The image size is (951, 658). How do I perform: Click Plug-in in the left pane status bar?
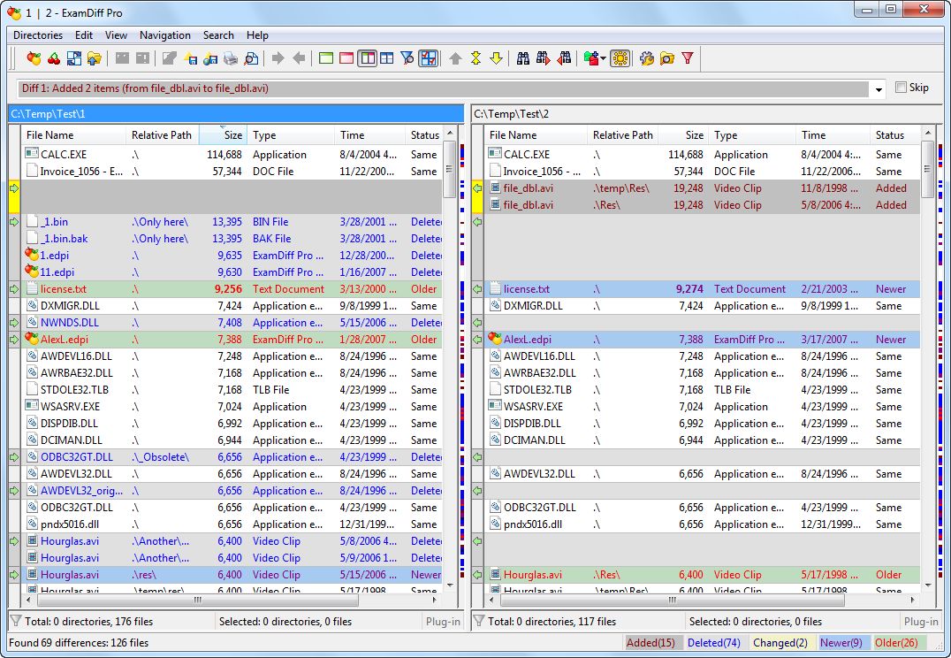coord(443,621)
